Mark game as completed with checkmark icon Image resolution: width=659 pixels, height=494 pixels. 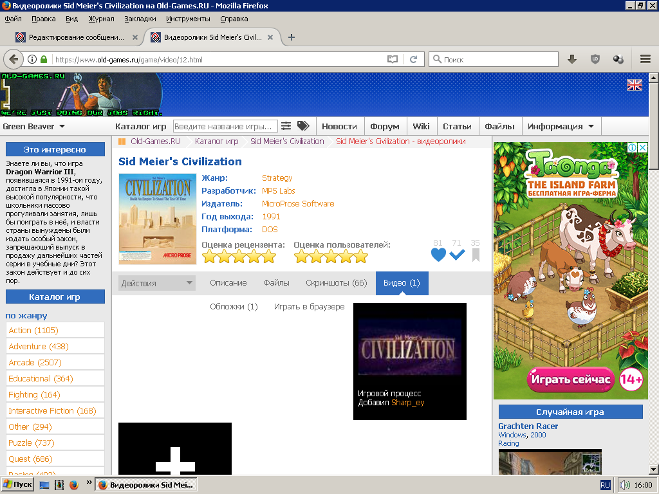[x=457, y=255]
